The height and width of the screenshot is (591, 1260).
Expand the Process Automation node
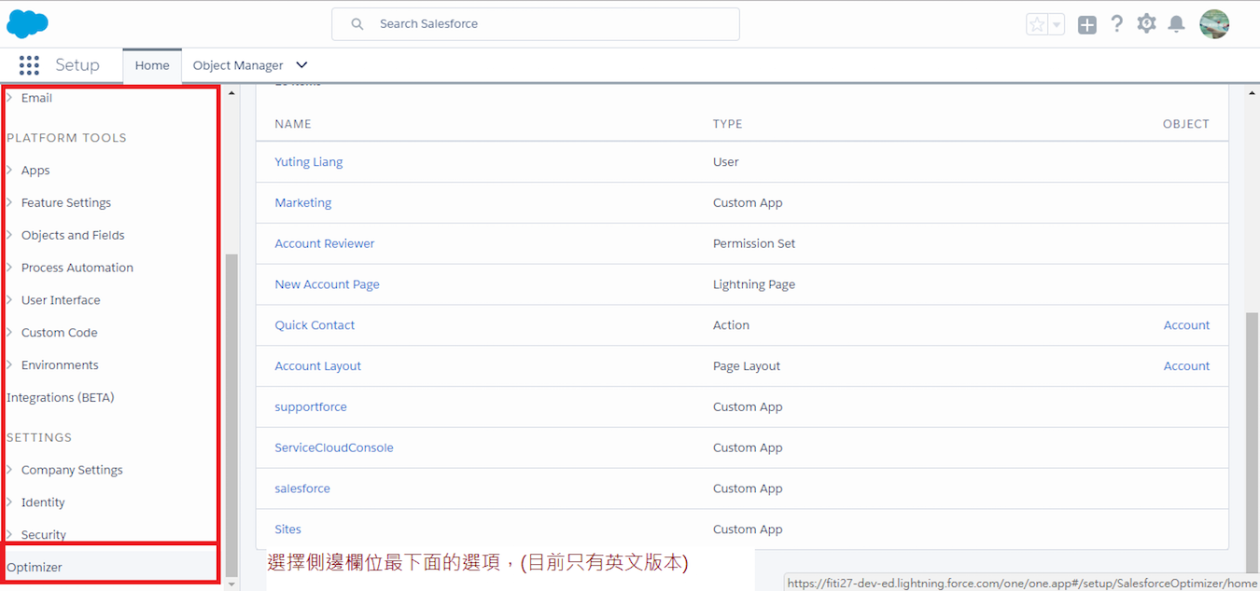click(x=9, y=268)
